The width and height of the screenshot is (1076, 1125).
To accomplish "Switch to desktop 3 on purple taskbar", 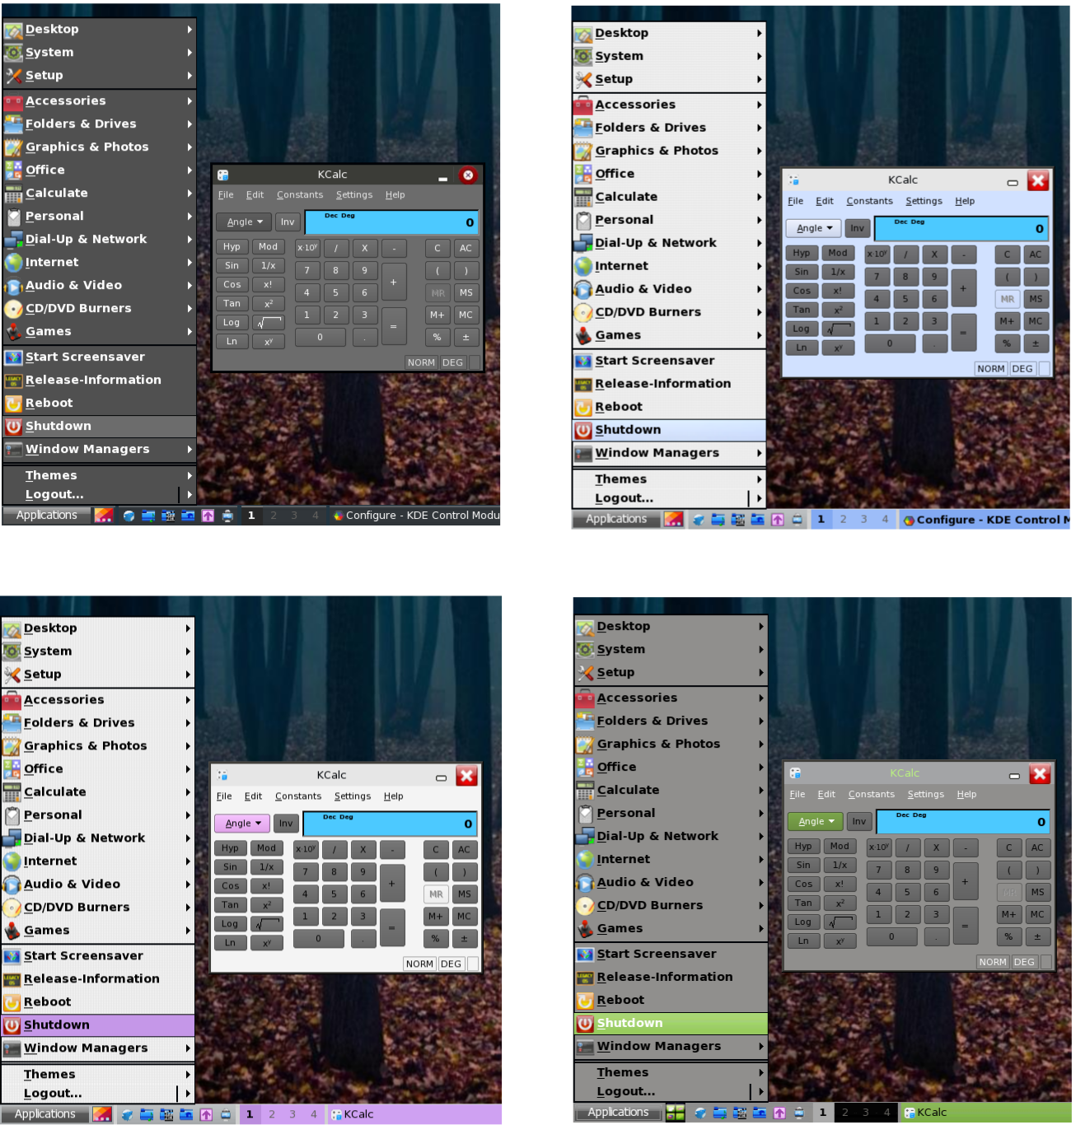I will (x=292, y=1114).
